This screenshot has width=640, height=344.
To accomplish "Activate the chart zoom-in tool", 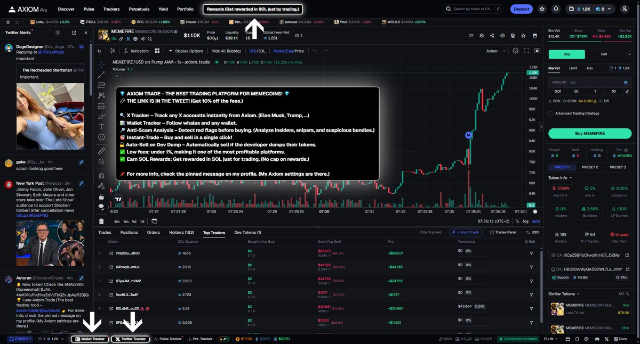I will click(101, 161).
